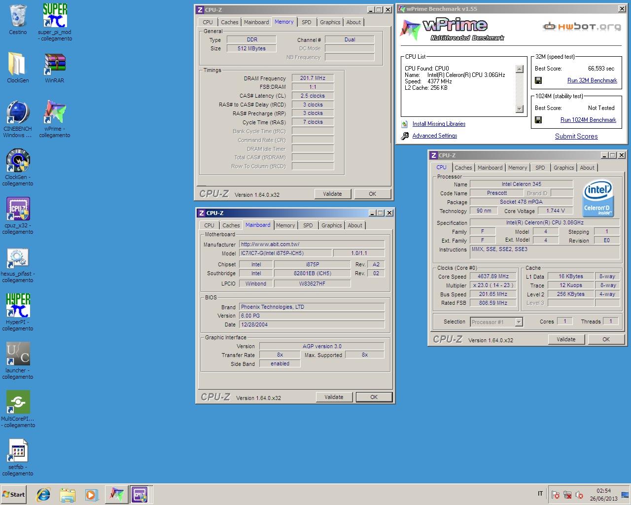This screenshot has height=505, width=631.
Task: Click the Rated FSB 806.59 MHz value
Action: coord(493,303)
